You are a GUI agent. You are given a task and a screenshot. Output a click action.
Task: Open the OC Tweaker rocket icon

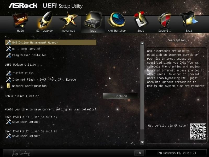(45, 20)
